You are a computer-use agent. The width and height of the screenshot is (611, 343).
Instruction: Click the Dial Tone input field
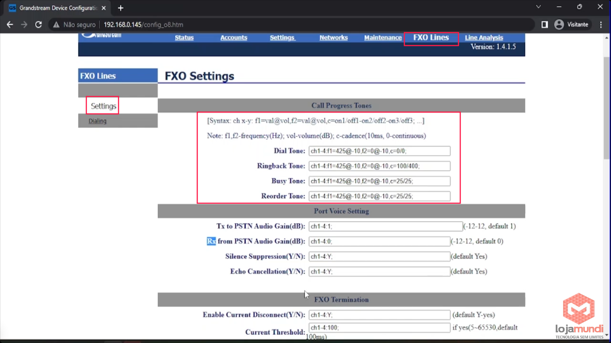point(379,151)
